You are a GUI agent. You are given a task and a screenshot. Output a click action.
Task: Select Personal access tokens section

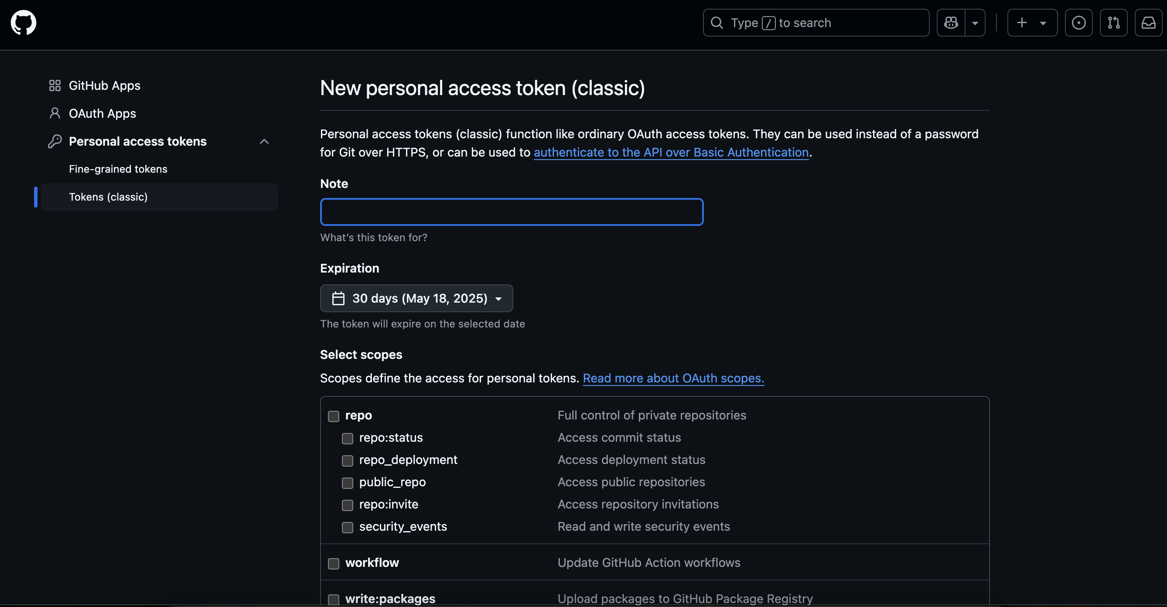pos(138,141)
